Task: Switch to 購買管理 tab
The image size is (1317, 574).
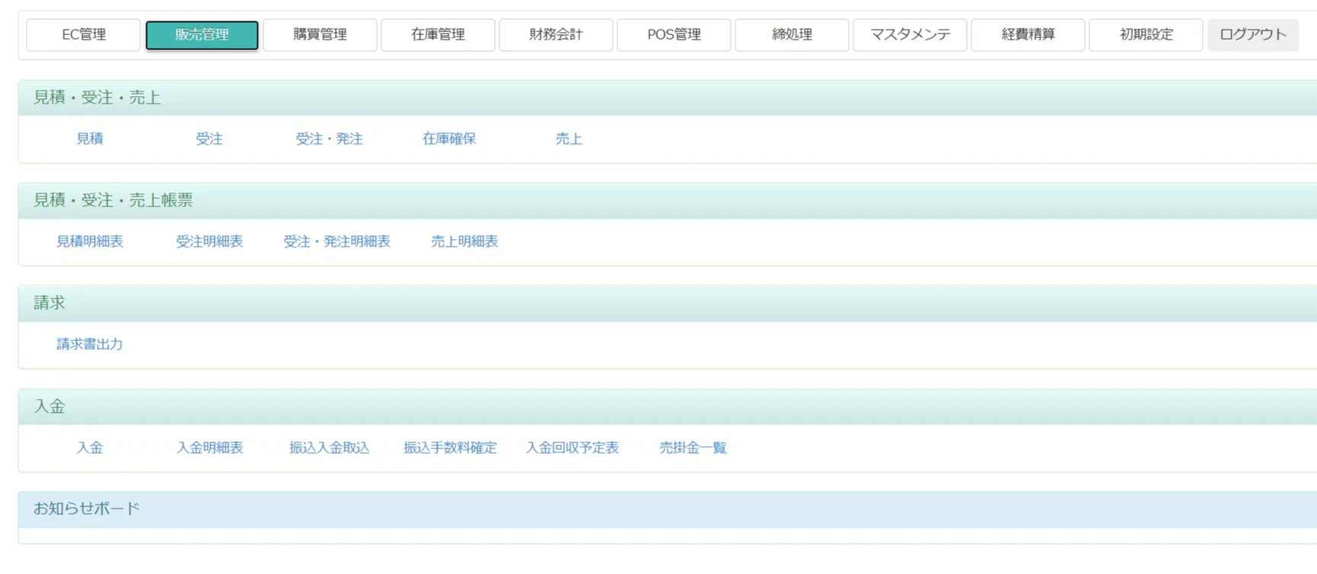Action: click(x=320, y=35)
